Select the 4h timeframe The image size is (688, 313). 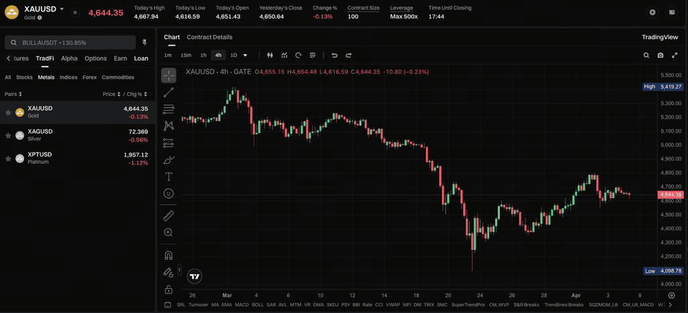tap(218, 55)
